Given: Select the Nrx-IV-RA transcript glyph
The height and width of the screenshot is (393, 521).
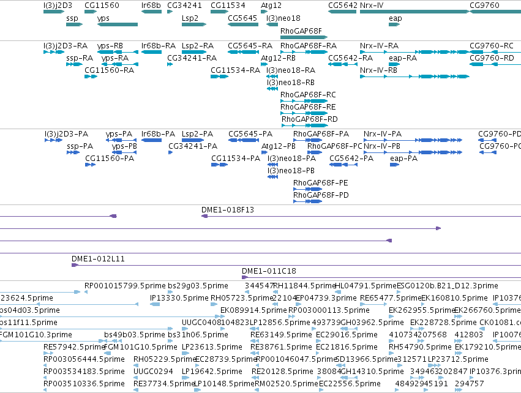Looking at the screenshot, I should coord(414,52).
